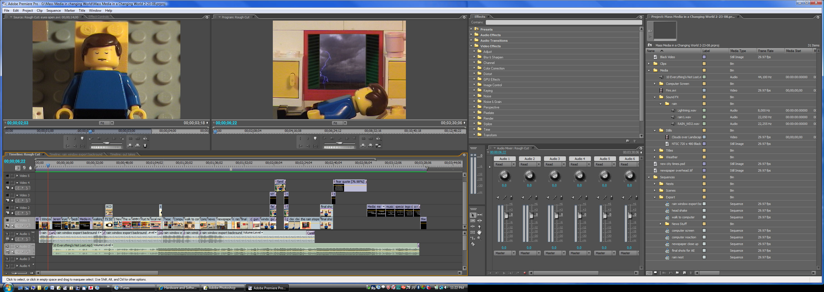Image resolution: width=824 pixels, height=292 pixels.
Task: Hide Video 4 track output
Action: [7, 183]
